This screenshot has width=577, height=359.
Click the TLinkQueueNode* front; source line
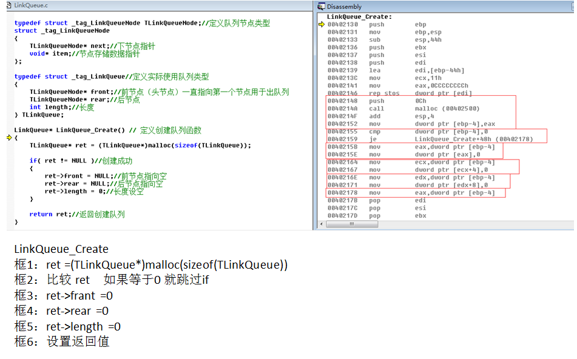pyautogui.click(x=160, y=92)
